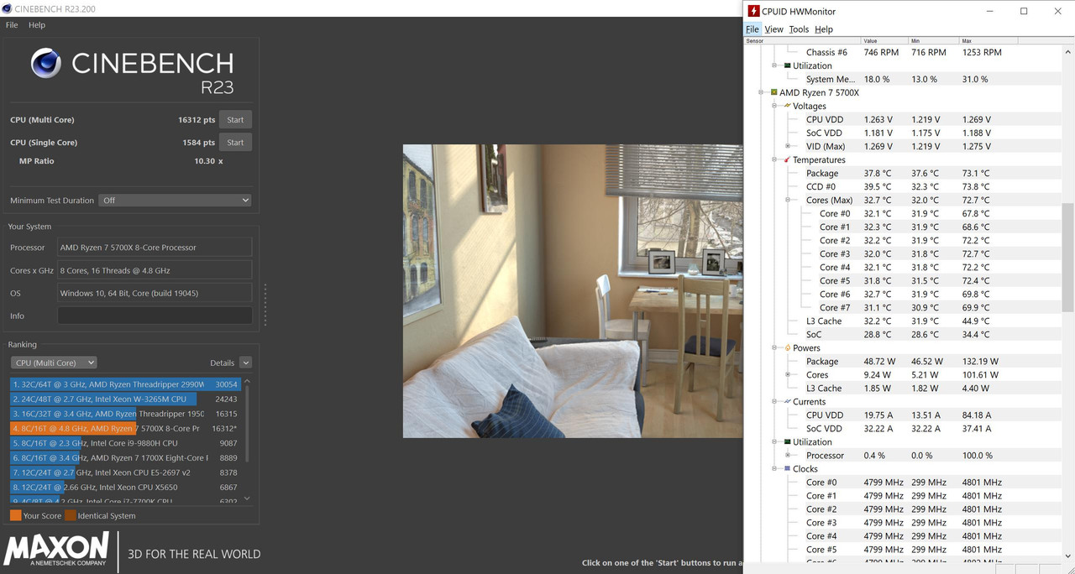Collapse the Voltages tree node
The width and height of the screenshot is (1075, 574).
(x=774, y=107)
